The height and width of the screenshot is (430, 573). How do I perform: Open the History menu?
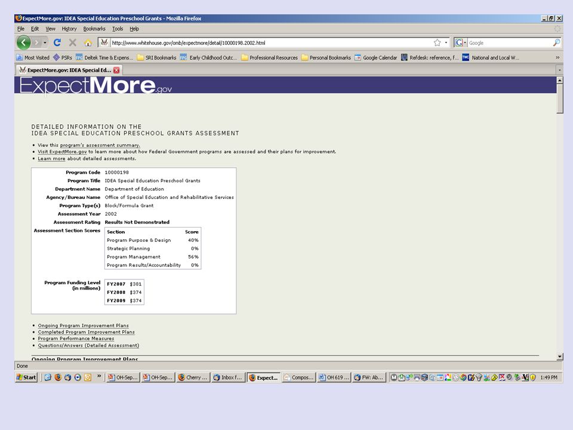(x=69, y=29)
